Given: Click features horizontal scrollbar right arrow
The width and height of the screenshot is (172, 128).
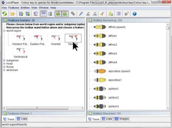Looking at the screenshot, I should [83, 108].
